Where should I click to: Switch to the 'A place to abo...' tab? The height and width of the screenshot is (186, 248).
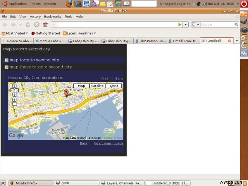click(x=17, y=41)
